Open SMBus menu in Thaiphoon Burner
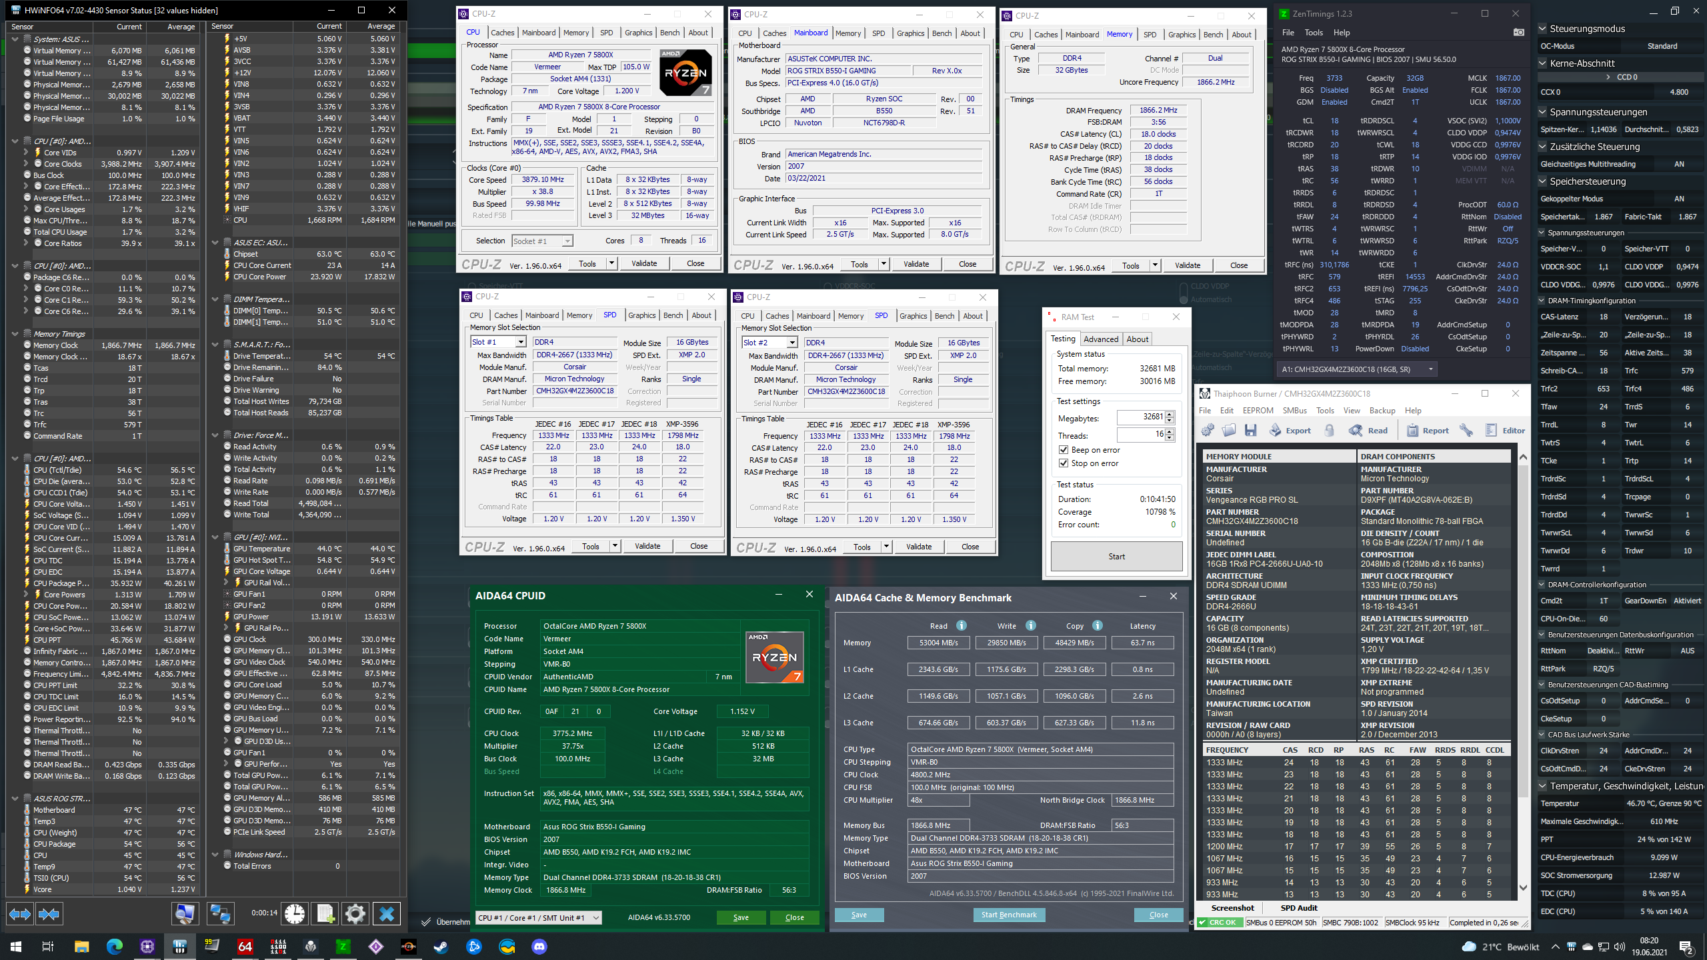Viewport: 1707px width, 960px height. click(1294, 411)
